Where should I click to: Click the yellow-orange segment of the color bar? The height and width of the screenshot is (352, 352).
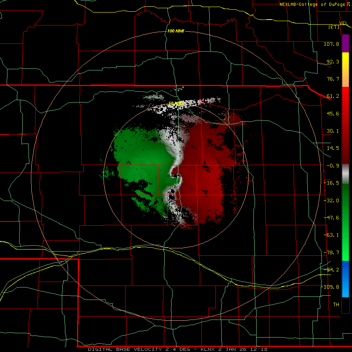point(345,70)
